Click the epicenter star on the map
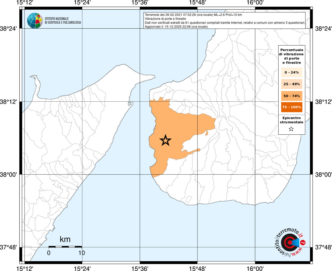Image resolution: width=332 pixels, height=271 pixels. point(165,140)
